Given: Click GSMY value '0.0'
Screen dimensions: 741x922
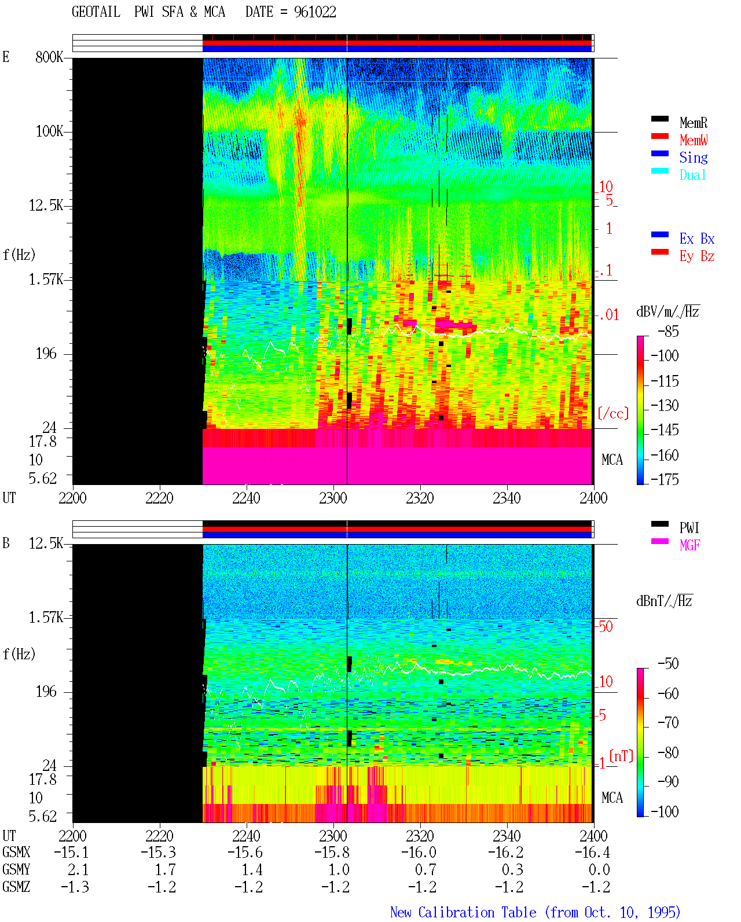Looking at the screenshot, I should point(599,870).
